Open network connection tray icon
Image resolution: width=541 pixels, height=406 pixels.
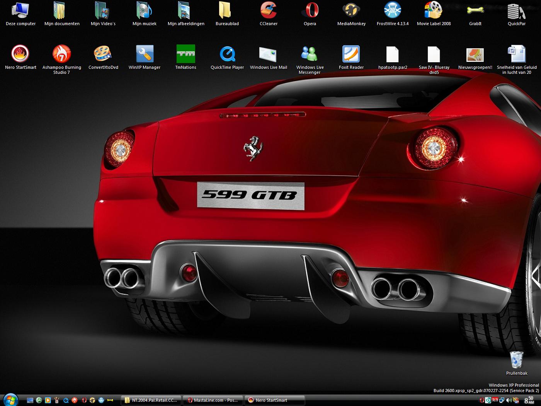[502, 400]
